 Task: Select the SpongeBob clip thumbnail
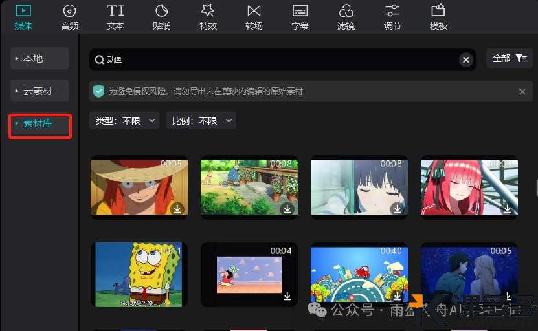(139, 275)
